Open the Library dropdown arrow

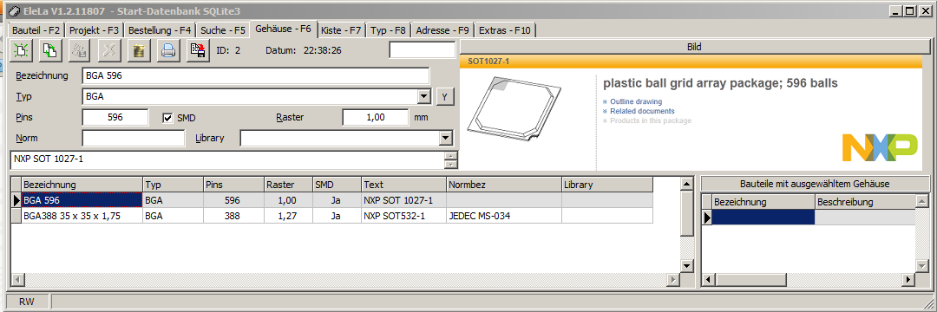(x=444, y=139)
